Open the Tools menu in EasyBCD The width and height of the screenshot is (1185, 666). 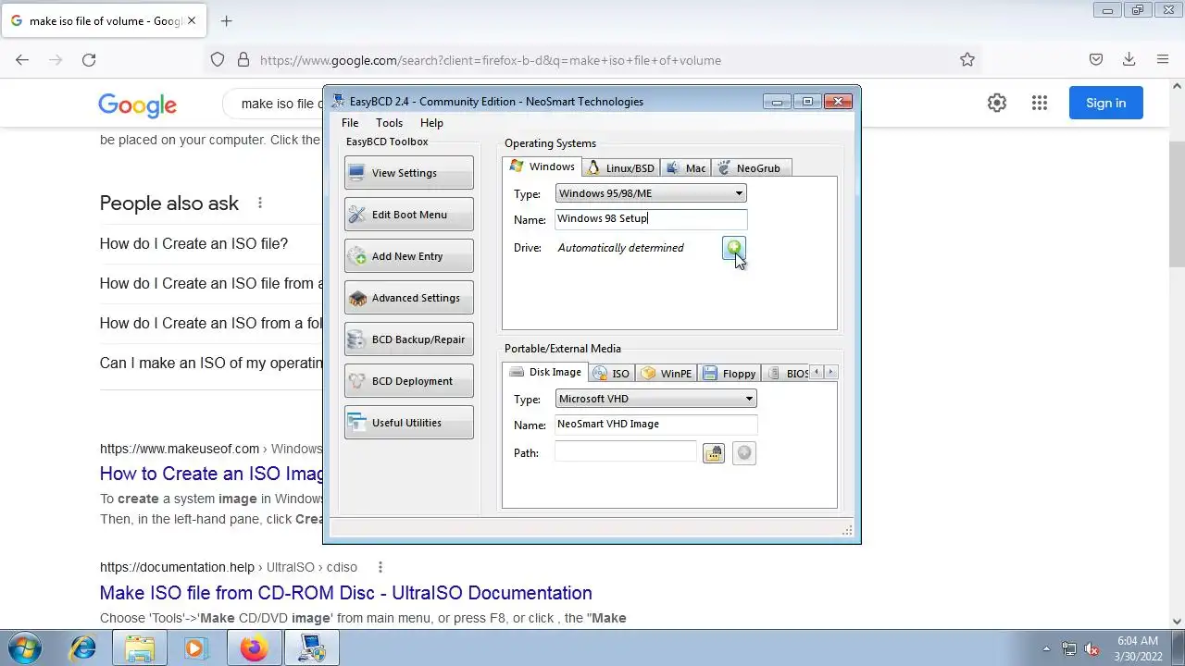389,123
